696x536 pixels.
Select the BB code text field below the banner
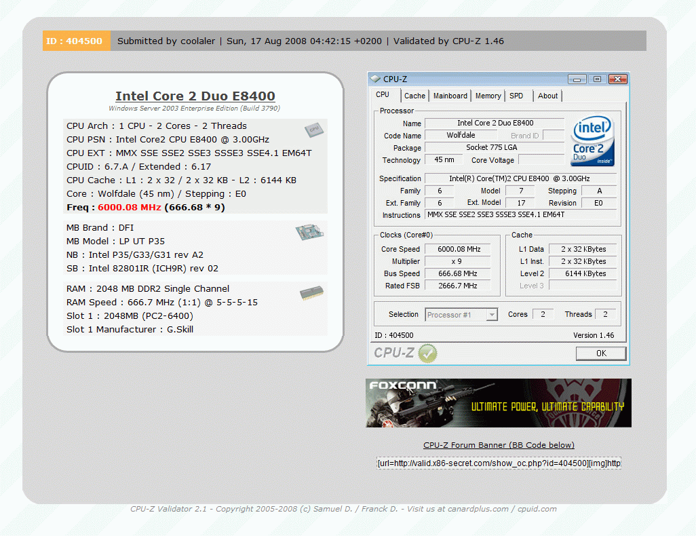point(498,463)
